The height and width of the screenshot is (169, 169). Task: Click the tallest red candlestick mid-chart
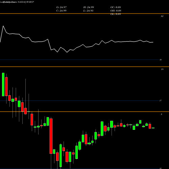(x=51, y=136)
